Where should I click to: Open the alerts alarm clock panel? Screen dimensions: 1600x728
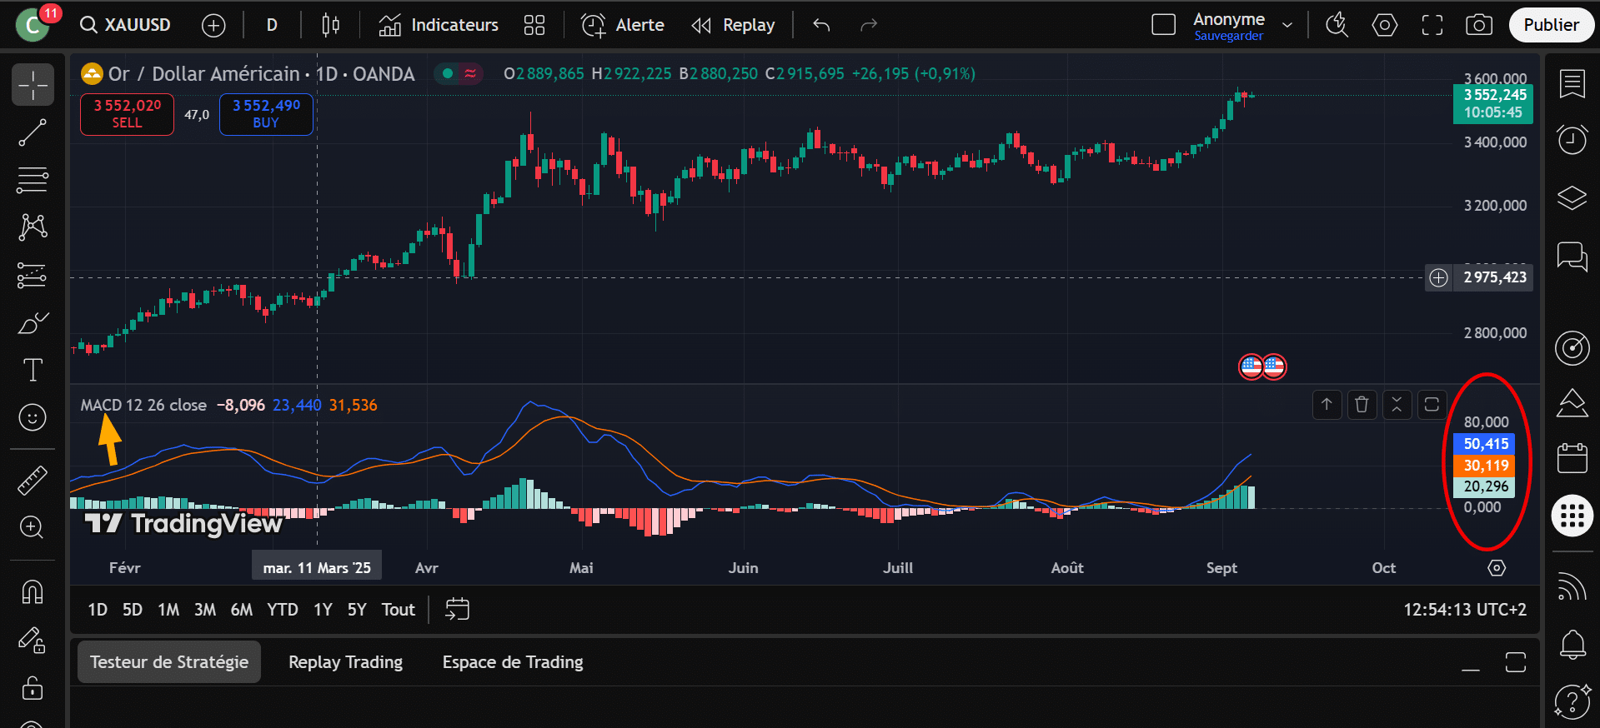pyautogui.click(x=1572, y=139)
